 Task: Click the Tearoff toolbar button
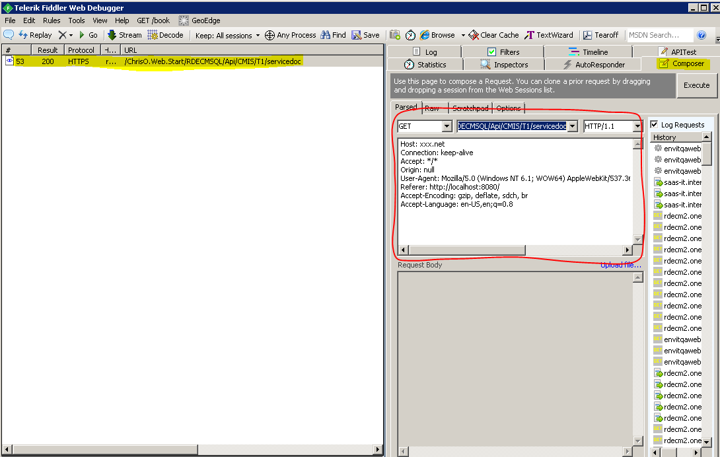[600, 35]
